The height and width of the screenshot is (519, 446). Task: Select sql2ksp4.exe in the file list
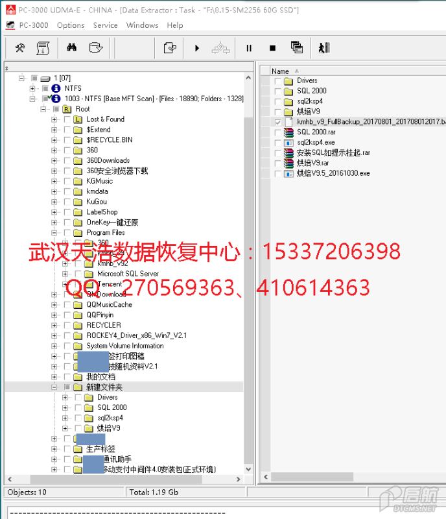[316, 143]
